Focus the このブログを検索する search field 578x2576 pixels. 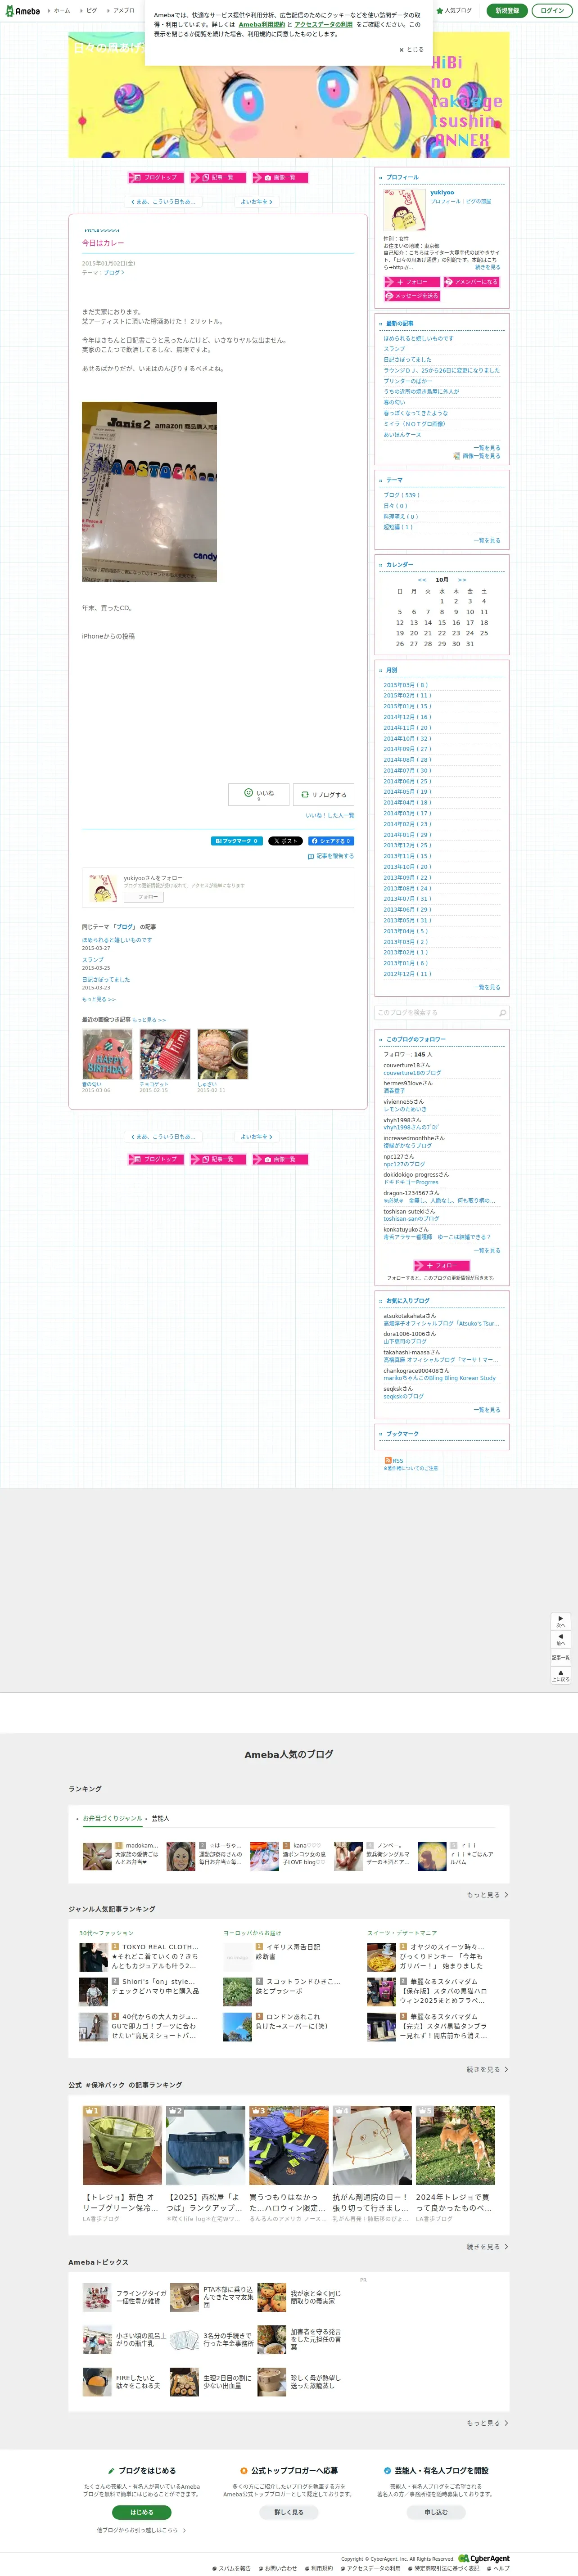pyautogui.click(x=436, y=1013)
